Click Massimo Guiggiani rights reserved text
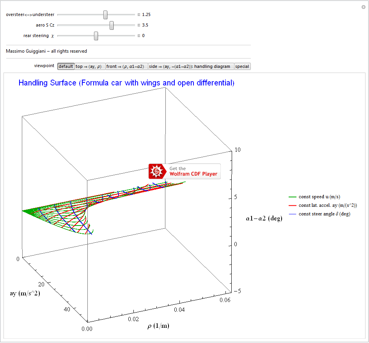This screenshot has height=343, width=369. tap(46, 51)
